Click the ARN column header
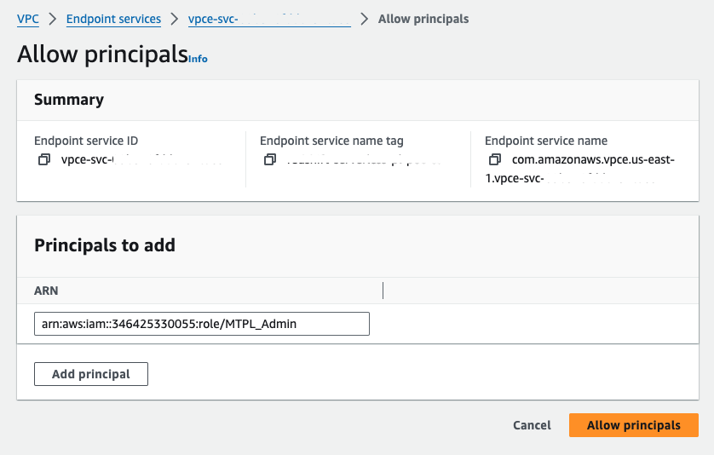Image resolution: width=714 pixels, height=455 pixels. [x=46, y=291]
